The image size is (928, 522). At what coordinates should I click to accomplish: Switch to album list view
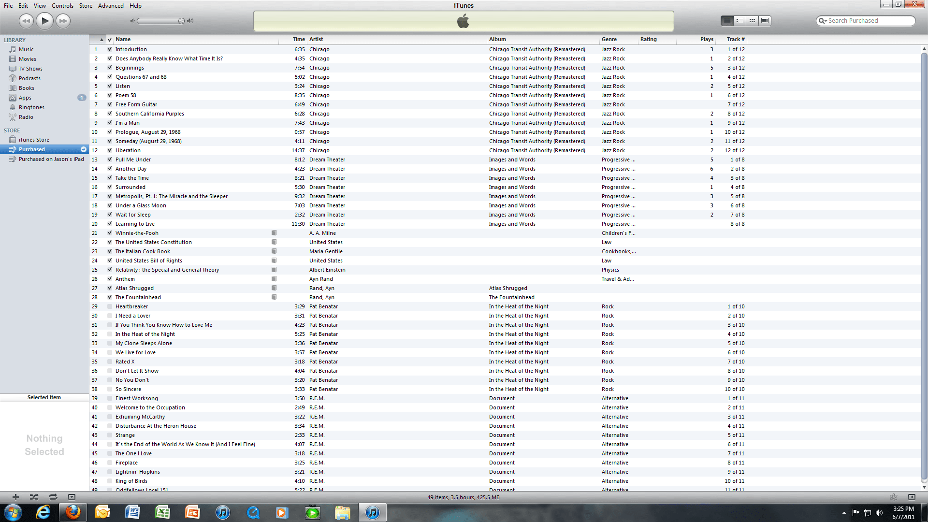click(739, 21)
